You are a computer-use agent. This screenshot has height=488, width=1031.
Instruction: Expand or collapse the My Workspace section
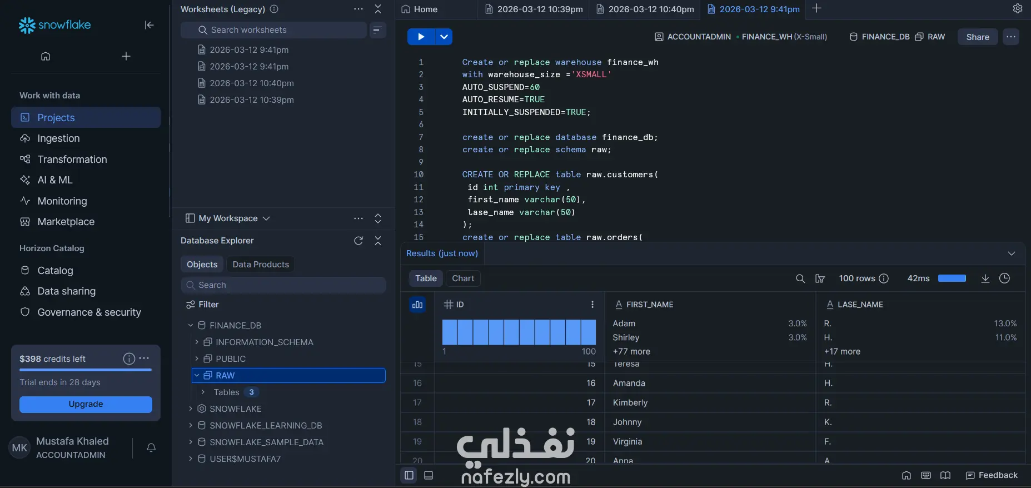378,218
